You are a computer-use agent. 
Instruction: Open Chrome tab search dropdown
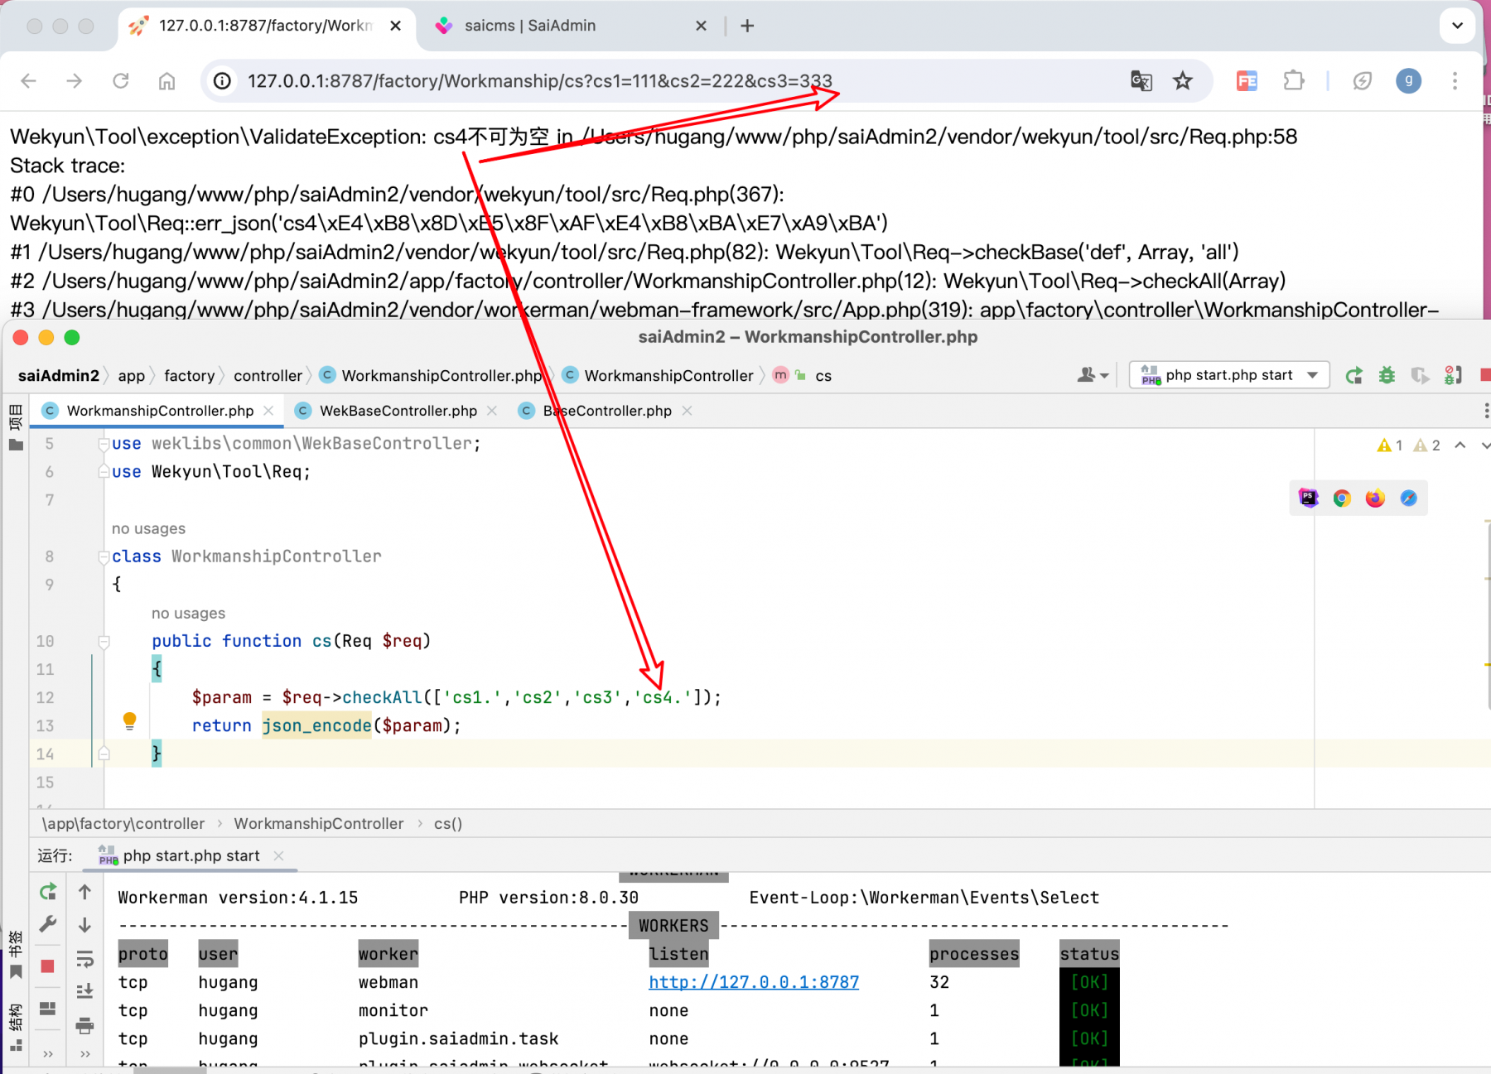coord(1457,26)
